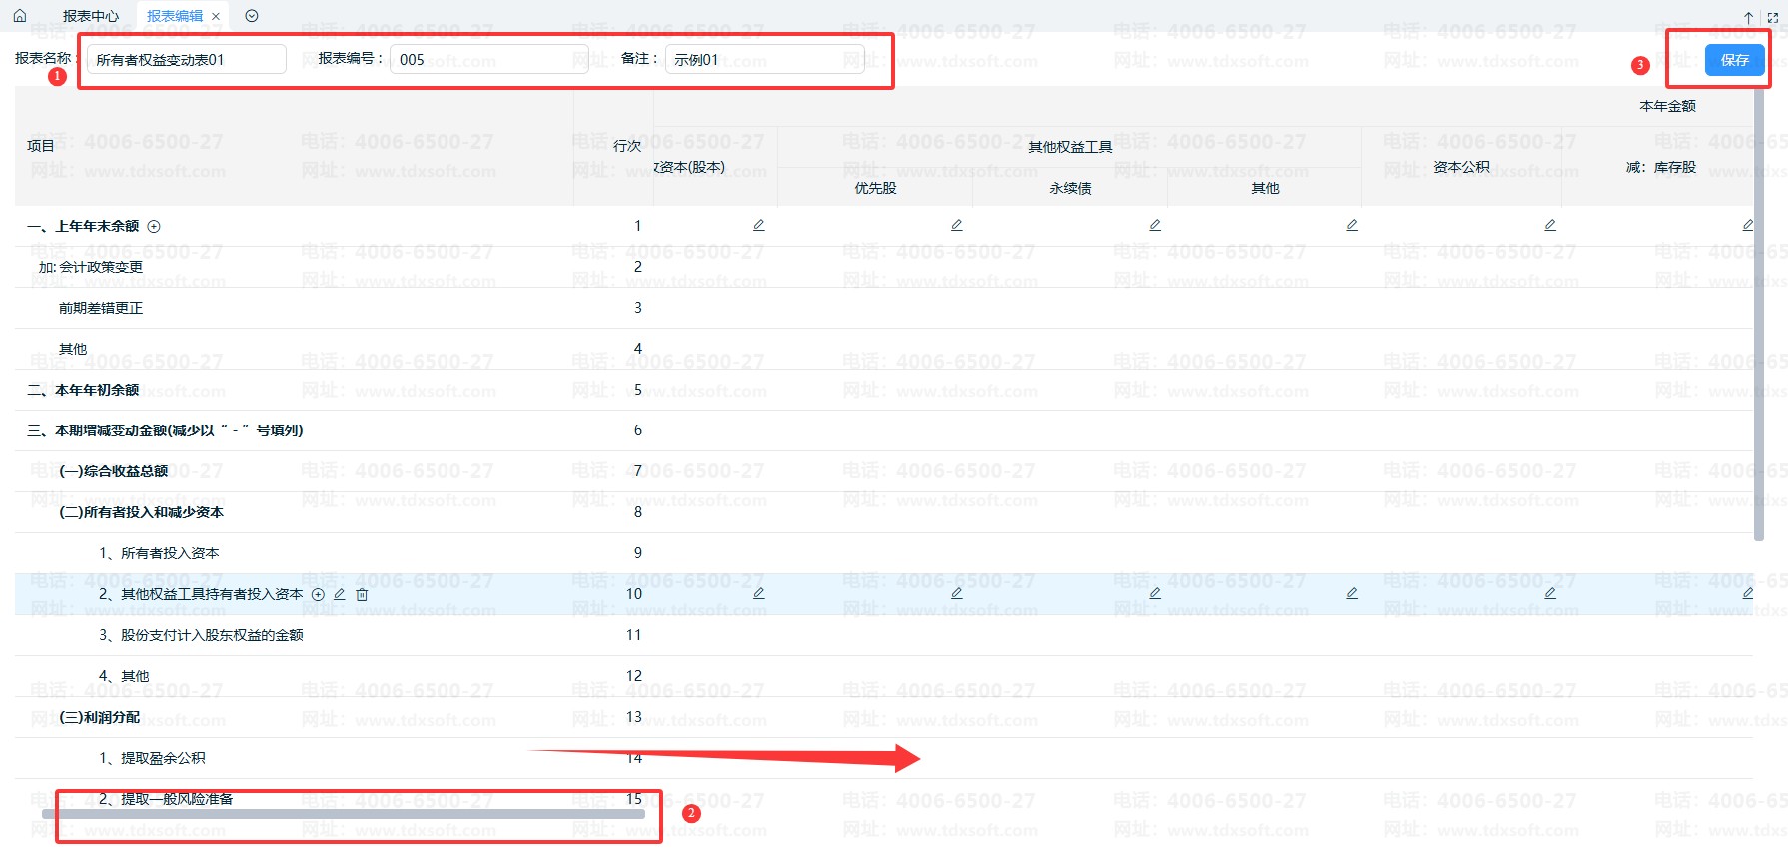Viewport: 1788px width, 849px height.
Task: Click the 保存 button
Action: click(1734, 60)
